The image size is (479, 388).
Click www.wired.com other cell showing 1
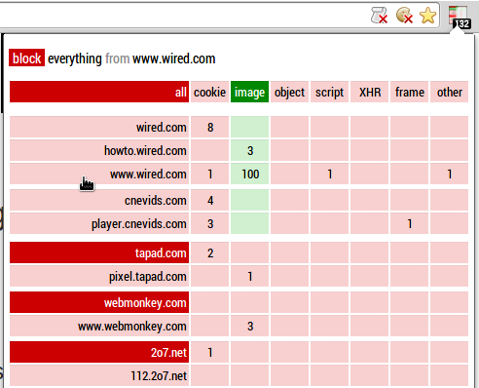coord(450,174)
